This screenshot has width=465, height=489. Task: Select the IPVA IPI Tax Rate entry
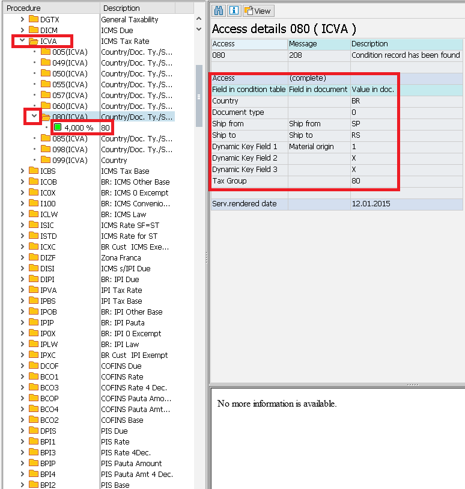[x=49, y=290]
